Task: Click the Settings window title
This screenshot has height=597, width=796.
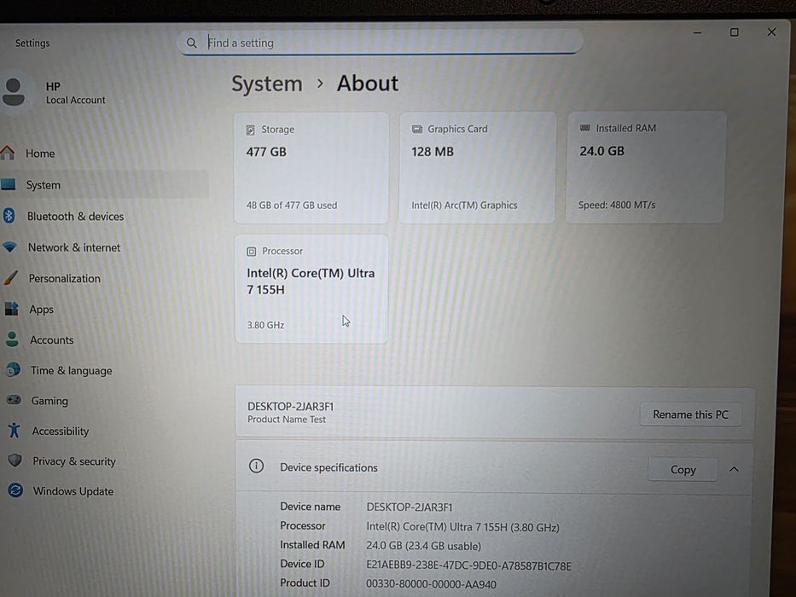Action: point(32,43)
